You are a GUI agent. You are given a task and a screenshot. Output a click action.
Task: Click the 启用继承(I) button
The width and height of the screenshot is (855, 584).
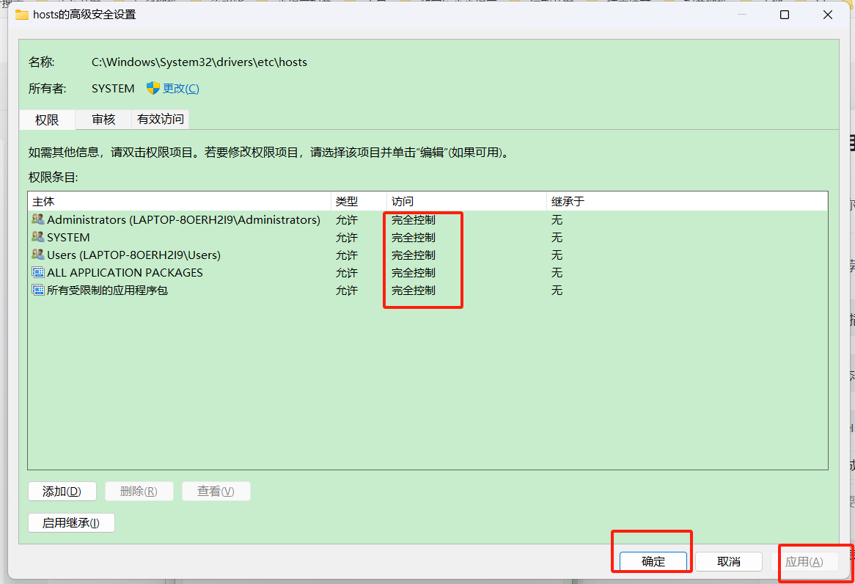[x=71, y=522]
